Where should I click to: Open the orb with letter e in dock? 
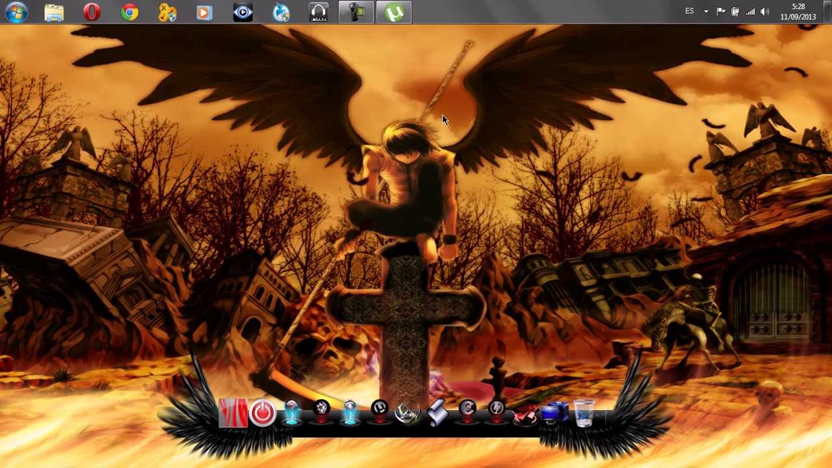pos(467,411)
